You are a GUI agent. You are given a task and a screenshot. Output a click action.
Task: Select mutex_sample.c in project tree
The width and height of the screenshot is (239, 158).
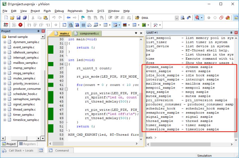(x=24, y=78)
